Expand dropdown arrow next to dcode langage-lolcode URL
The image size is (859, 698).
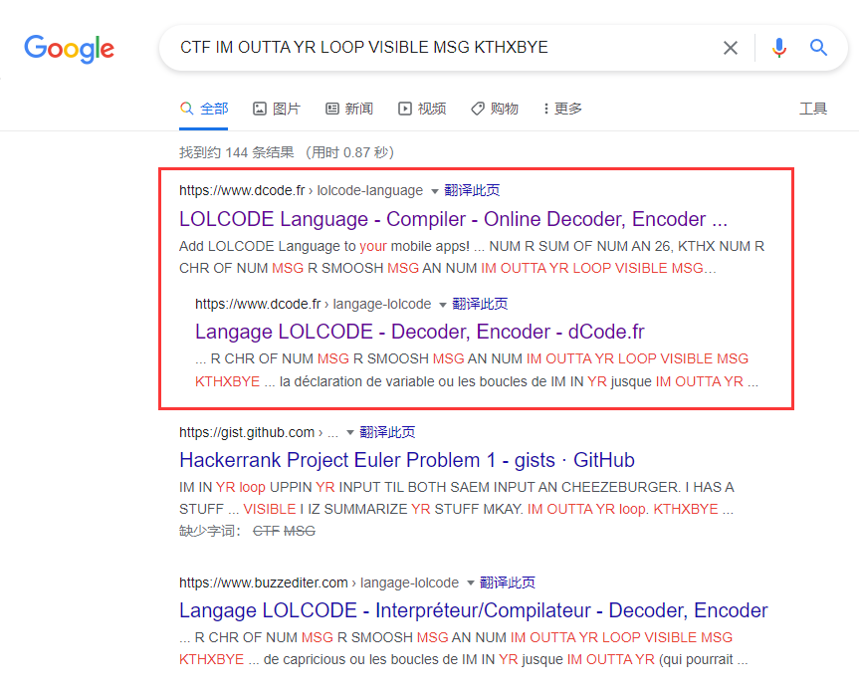[443, 305]
